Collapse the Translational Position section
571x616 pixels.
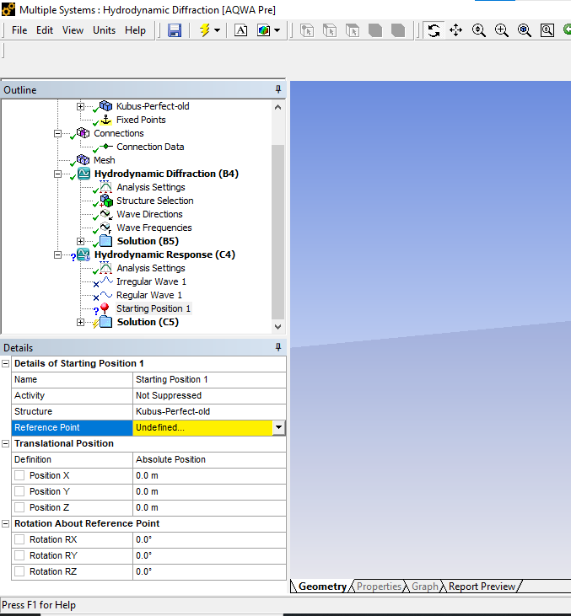[6, 444]
